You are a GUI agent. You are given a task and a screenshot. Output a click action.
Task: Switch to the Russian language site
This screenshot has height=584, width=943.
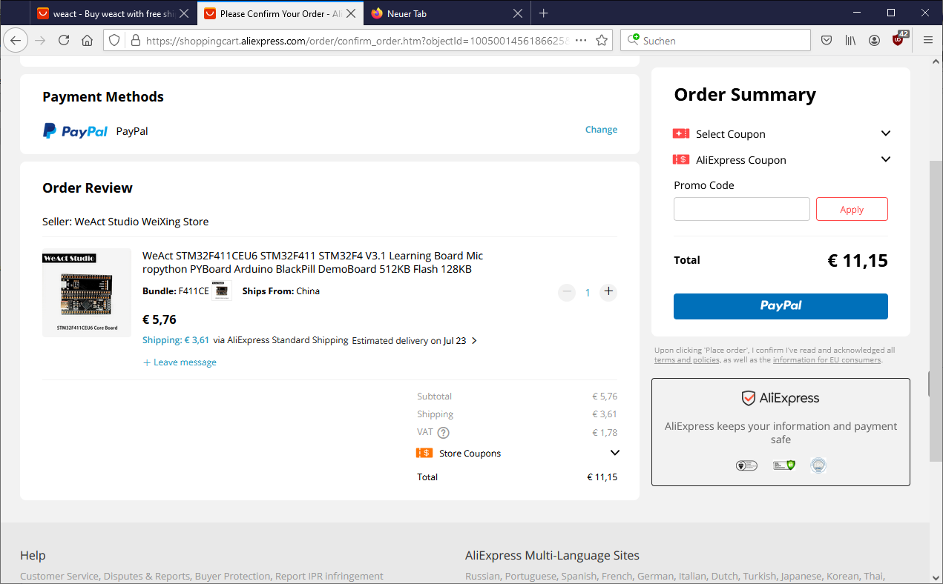[482, 576]
